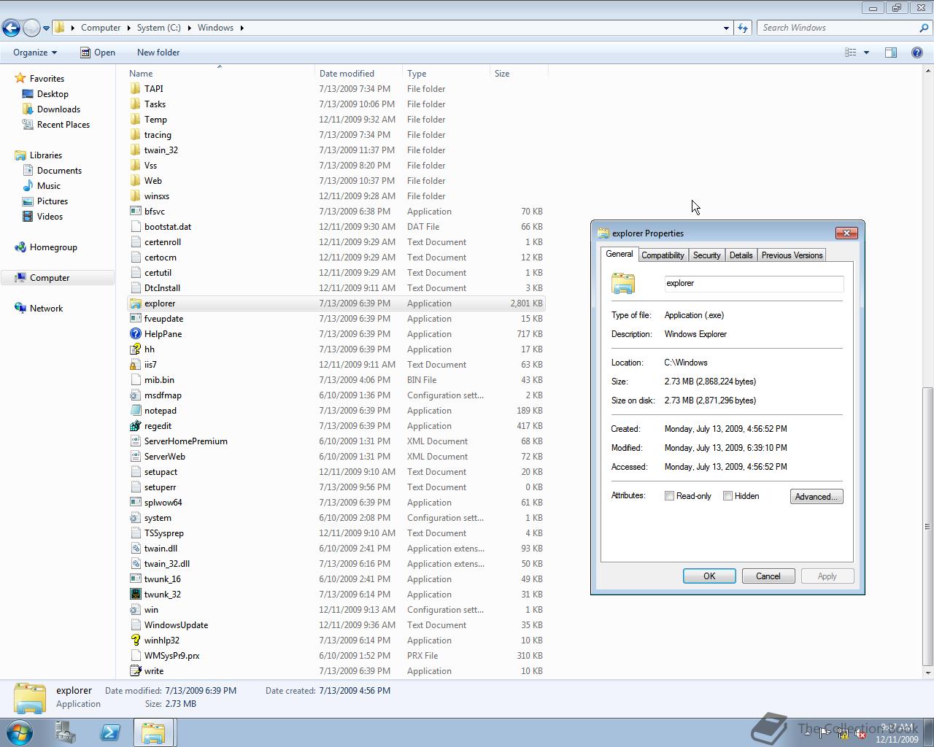Select the HelpPane application icon
Image resolution: width=934 pixels, height=747 pixels.
coord(135,334)
